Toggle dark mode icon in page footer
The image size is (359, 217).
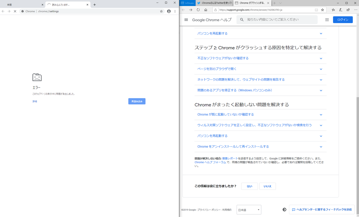(284, 210)
